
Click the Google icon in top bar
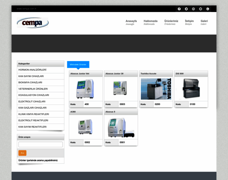tap(208, 9)
